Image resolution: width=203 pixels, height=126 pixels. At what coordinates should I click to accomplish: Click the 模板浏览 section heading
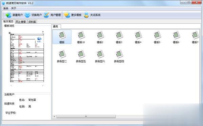point(9,26)
